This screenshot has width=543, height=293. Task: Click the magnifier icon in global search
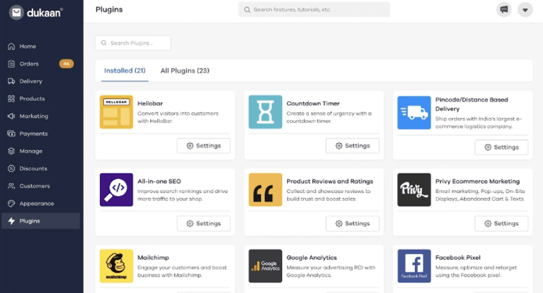pos(247,10)
